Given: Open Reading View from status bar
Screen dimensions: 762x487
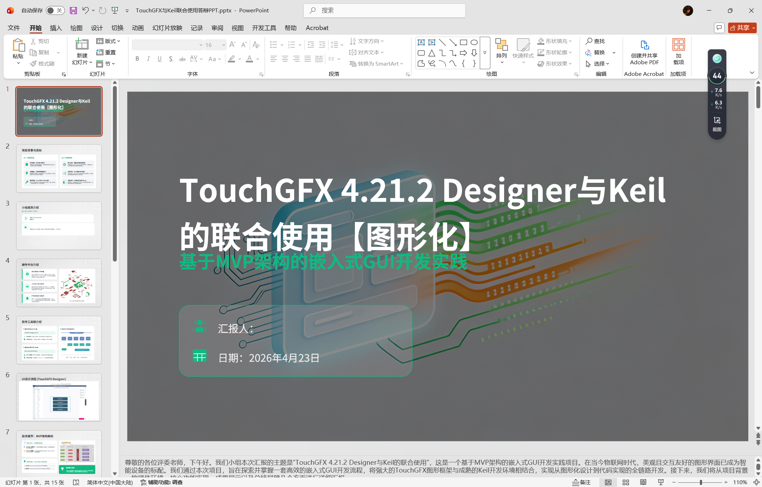Looking at the screenshot, I should click(x=643, y=482).
